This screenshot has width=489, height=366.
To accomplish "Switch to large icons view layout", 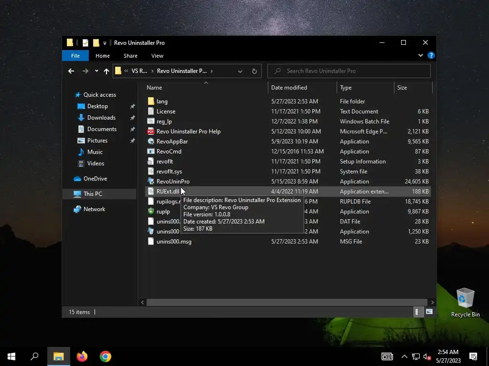I will 429,312.
